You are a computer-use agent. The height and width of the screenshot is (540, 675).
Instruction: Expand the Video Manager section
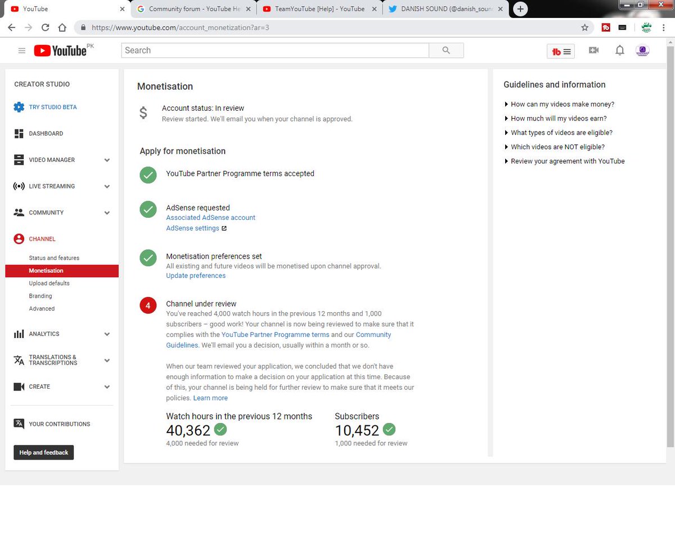pos(107,160)
